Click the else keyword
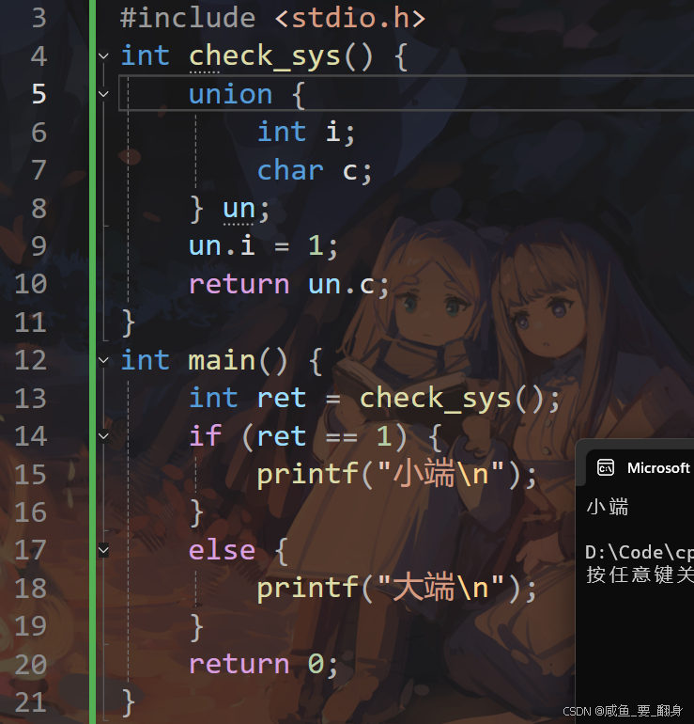Viewport: 694px width, 724px height. point(222,550)
